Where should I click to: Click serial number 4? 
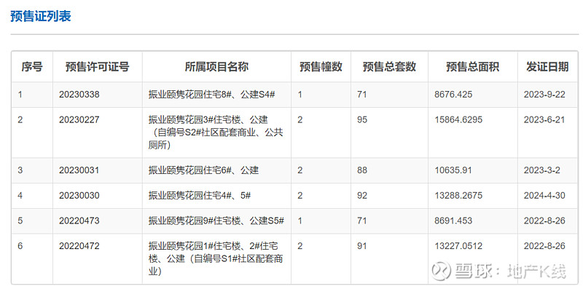20,196
